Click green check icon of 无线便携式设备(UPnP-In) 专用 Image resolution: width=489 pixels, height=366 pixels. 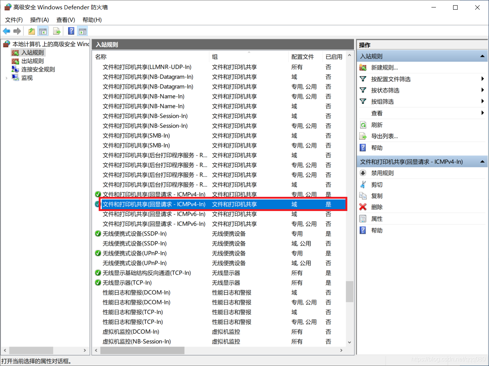pyautogui.click(x=98, y=253)
